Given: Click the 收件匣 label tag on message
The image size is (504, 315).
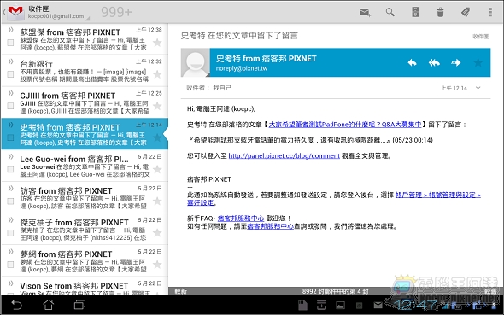Looking at the screenshot, I should click(x=481, y=37).
